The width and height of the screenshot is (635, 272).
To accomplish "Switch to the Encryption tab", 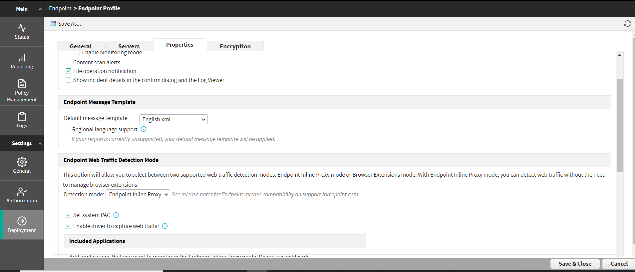I will click(x=235, y=46).
